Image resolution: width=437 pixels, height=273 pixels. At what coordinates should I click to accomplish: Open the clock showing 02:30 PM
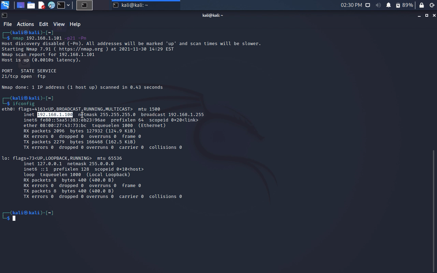point(351,5)
